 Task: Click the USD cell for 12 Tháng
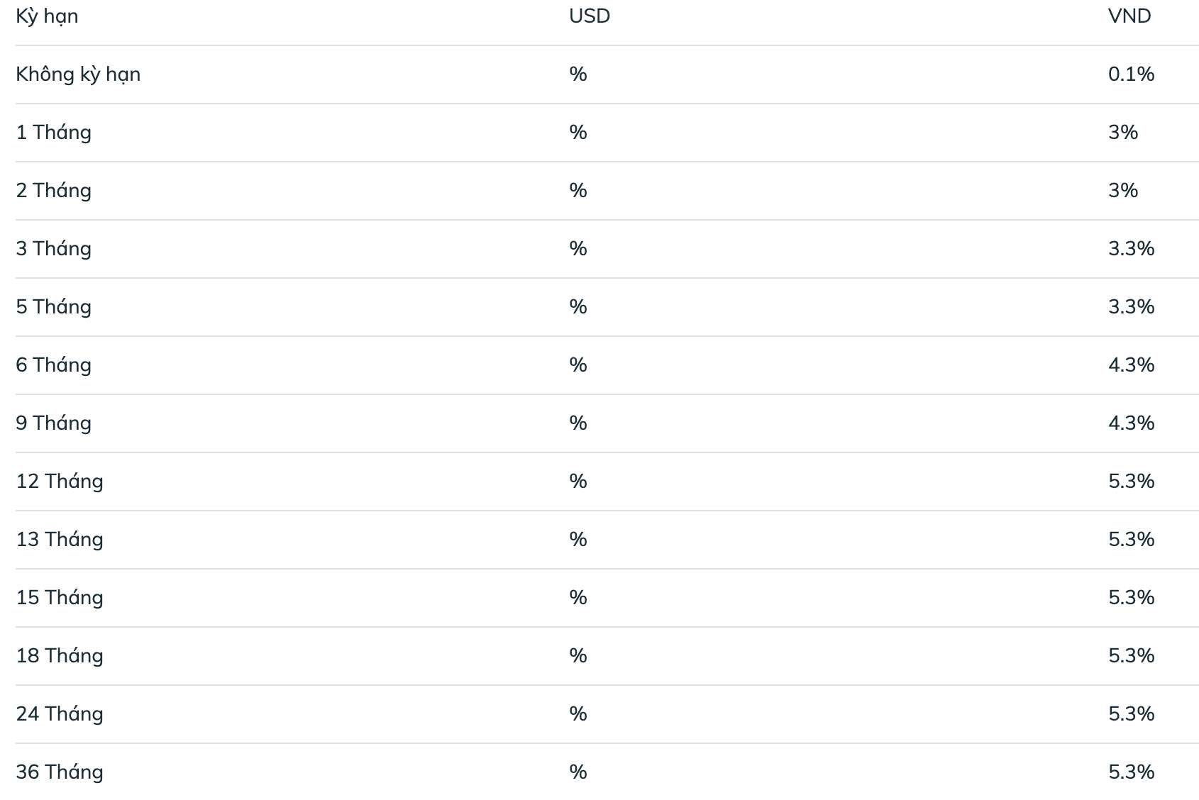[x=578, y=482]
